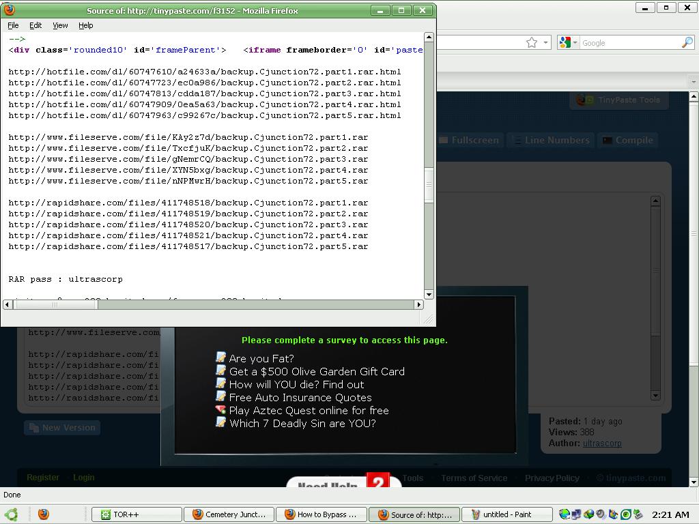Screen dimensions: 699x524
Task: Click Play Aztec Quest online for free
Action: [x=309, y=410]
